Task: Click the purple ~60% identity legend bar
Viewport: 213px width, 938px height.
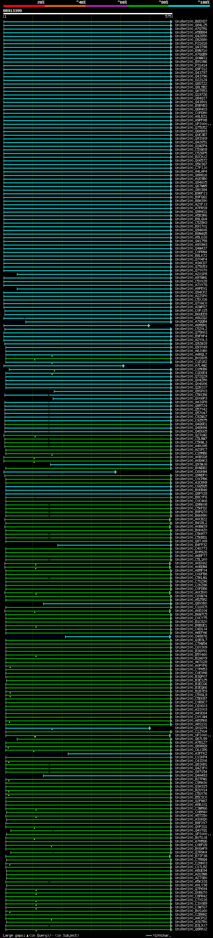Action: [107, 6]
